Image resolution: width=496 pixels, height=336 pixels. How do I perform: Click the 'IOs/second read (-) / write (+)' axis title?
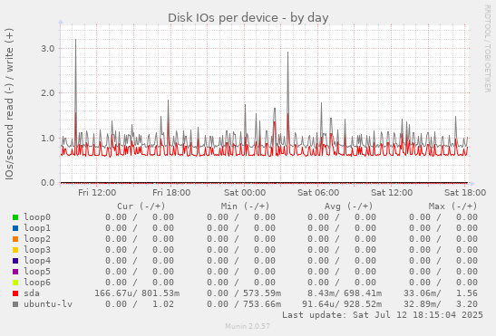[x=9, y=104]
